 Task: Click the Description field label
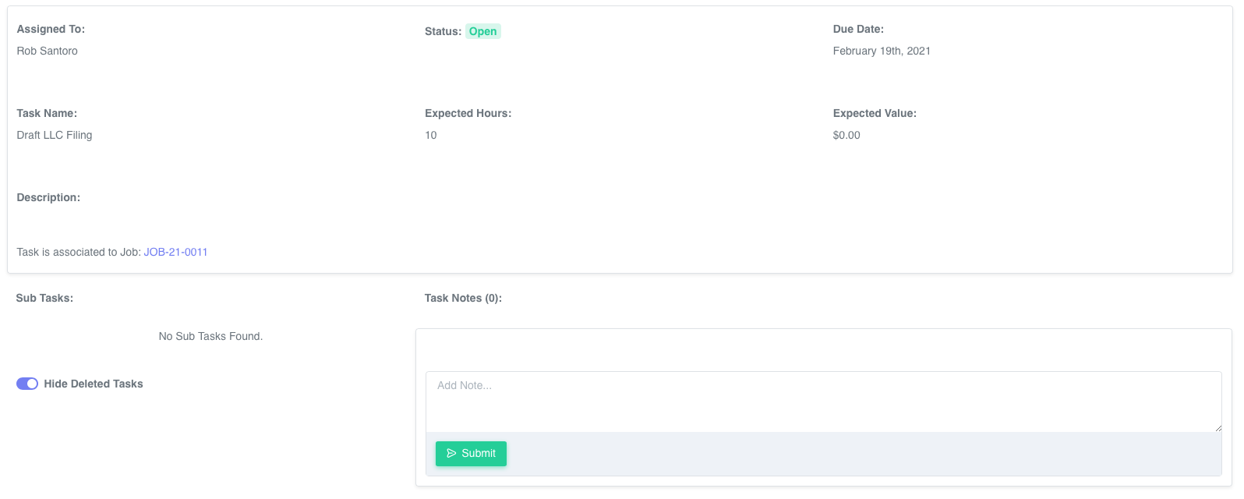tap(48, 197)
